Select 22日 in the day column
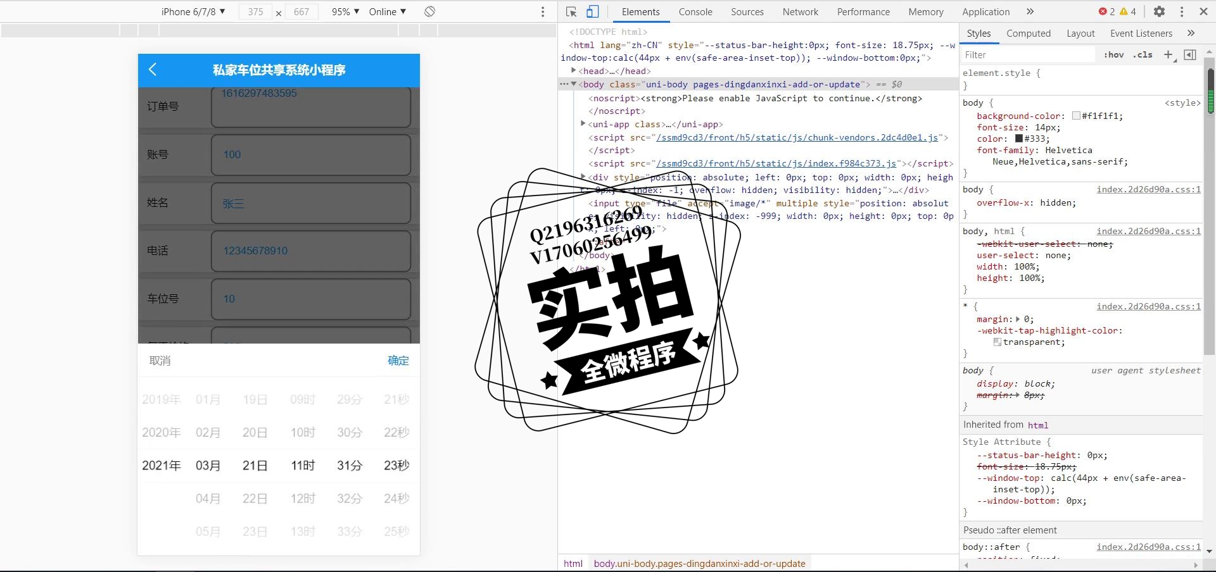 (x=255, y=499)
